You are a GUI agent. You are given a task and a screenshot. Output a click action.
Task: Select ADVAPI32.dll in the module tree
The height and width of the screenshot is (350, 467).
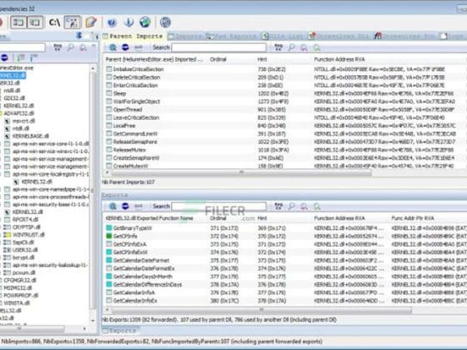[x=19, y=113]
